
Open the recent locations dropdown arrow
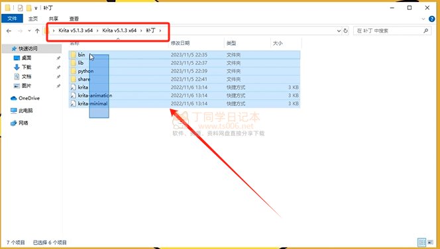[x=29, y=31]
